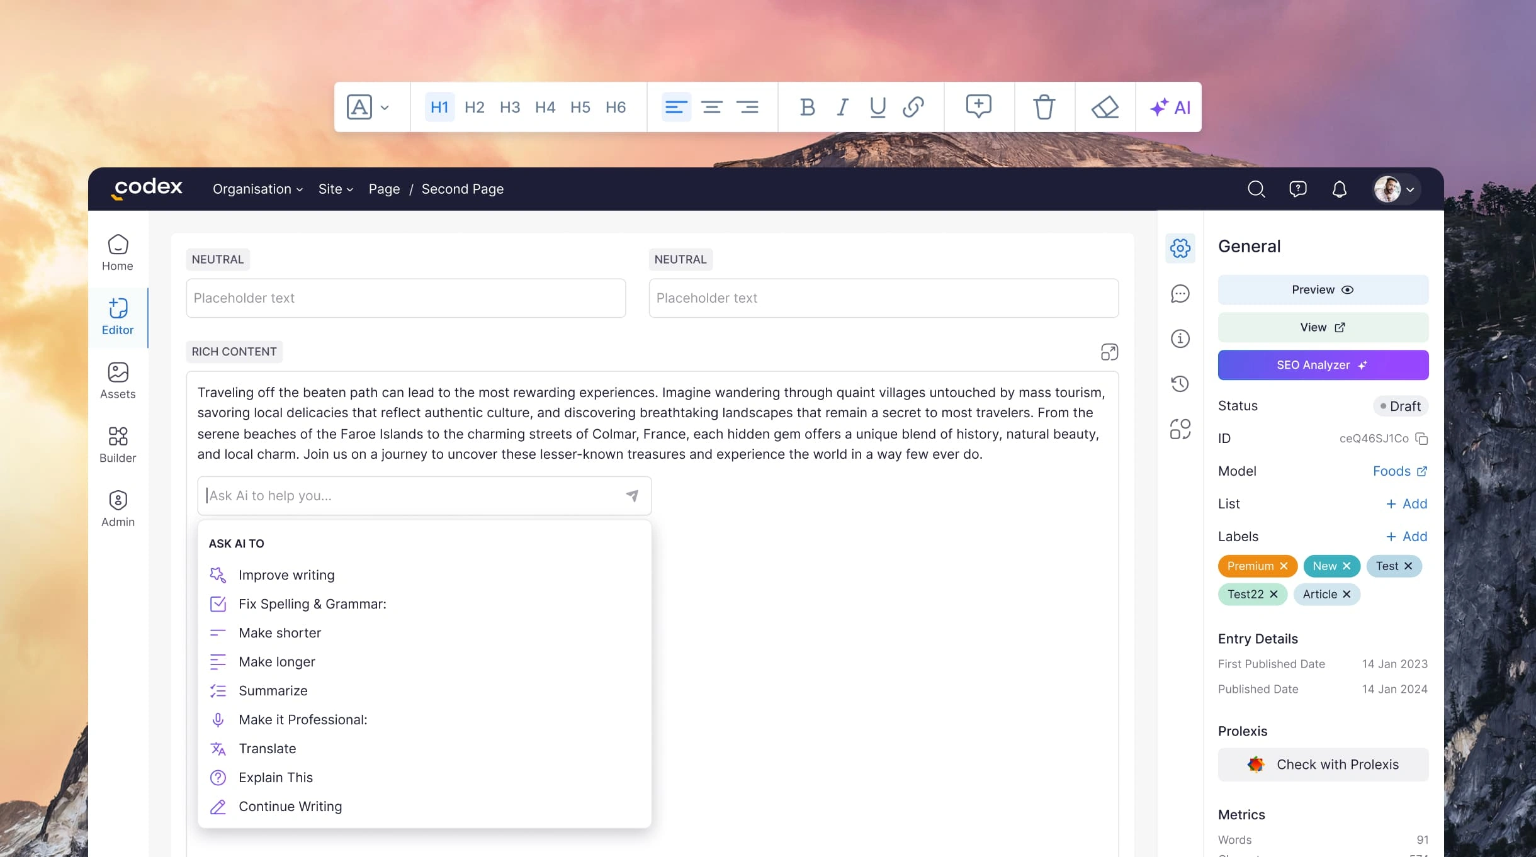The height and width of the screenshot is (857, 1536).
Task: Expand rich content editor to fullscreen
Action: (1109, 352)
